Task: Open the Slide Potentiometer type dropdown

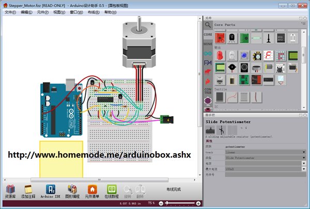Action: pyautogui.click(x=266, y=158)
